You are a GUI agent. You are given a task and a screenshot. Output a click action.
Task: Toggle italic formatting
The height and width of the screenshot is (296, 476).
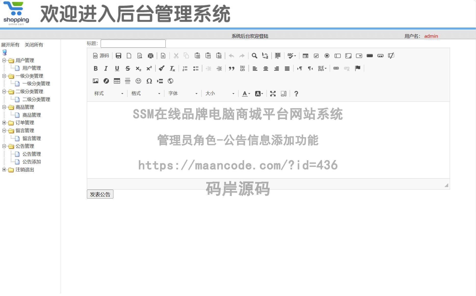pyautogui.click(x=106, y=68)
